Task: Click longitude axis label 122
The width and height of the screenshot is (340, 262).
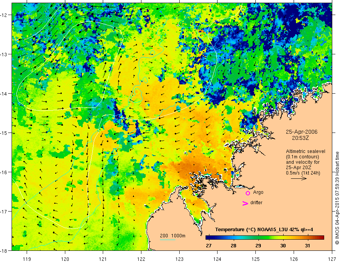Action: click(x=141, y=259)
